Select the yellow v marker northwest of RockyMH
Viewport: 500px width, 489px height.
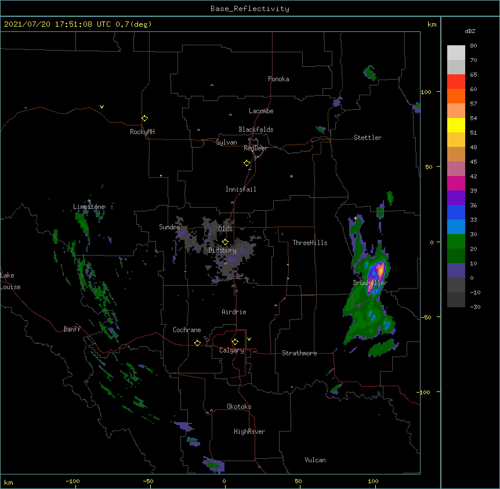tap(102, 107)
